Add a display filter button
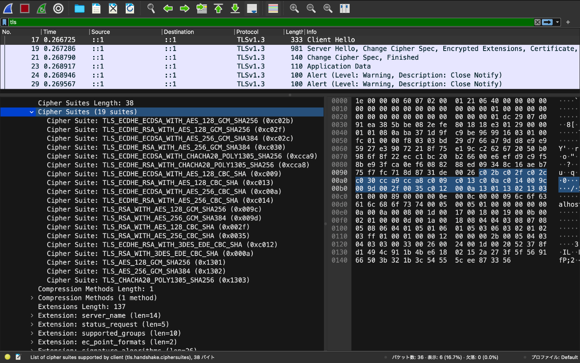This screenshot has height=363, width=580. click(x=568, y=22)
